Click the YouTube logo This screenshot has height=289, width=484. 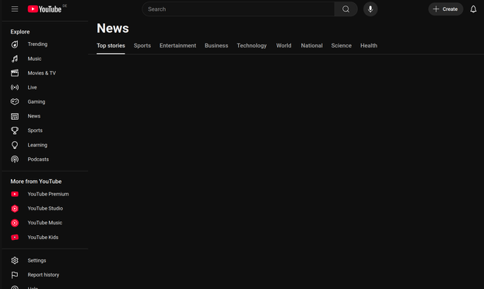45,9
